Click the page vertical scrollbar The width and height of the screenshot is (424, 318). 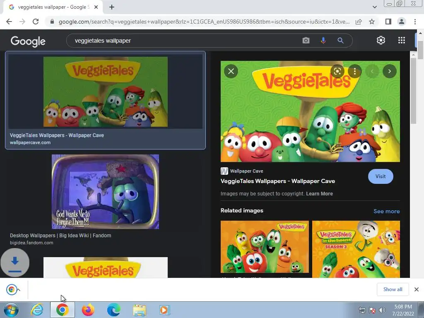click(420, 50)
